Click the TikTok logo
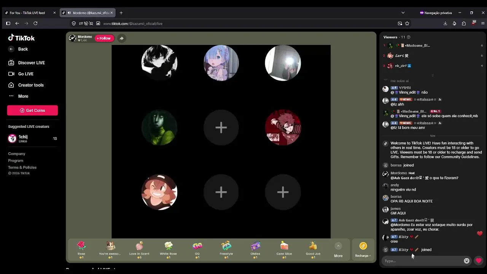Viewport: 487px width, 274px height. point(21,38)
